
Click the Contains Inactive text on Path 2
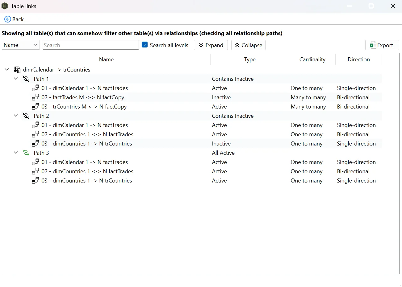click(x=232, y=116)
